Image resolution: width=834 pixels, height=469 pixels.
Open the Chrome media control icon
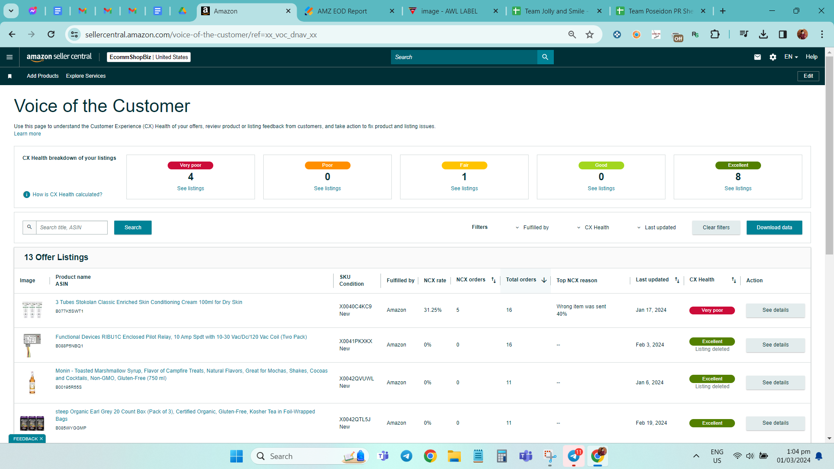744,34
